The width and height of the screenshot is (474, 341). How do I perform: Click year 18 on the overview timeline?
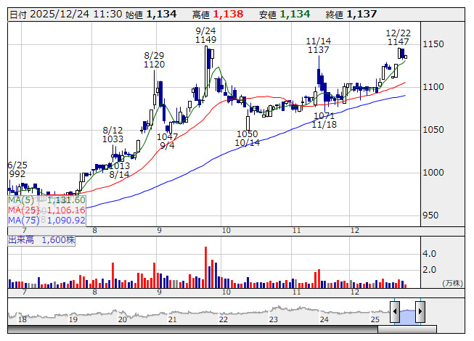(23, 319)
